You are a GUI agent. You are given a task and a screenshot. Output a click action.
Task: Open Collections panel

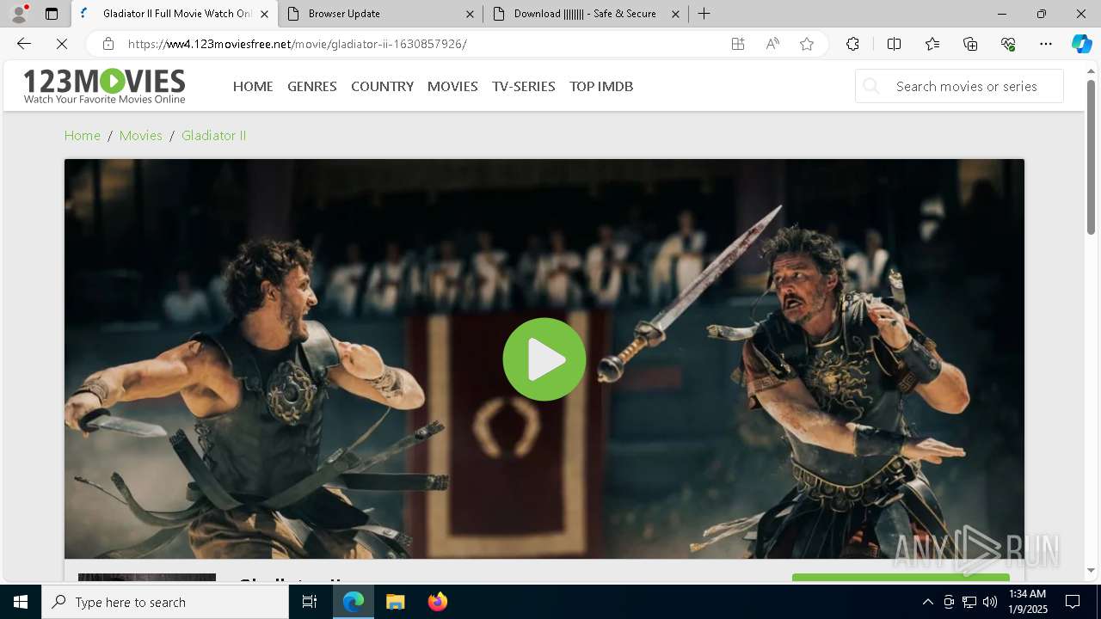pyautogui.click(x=970, y=44)
